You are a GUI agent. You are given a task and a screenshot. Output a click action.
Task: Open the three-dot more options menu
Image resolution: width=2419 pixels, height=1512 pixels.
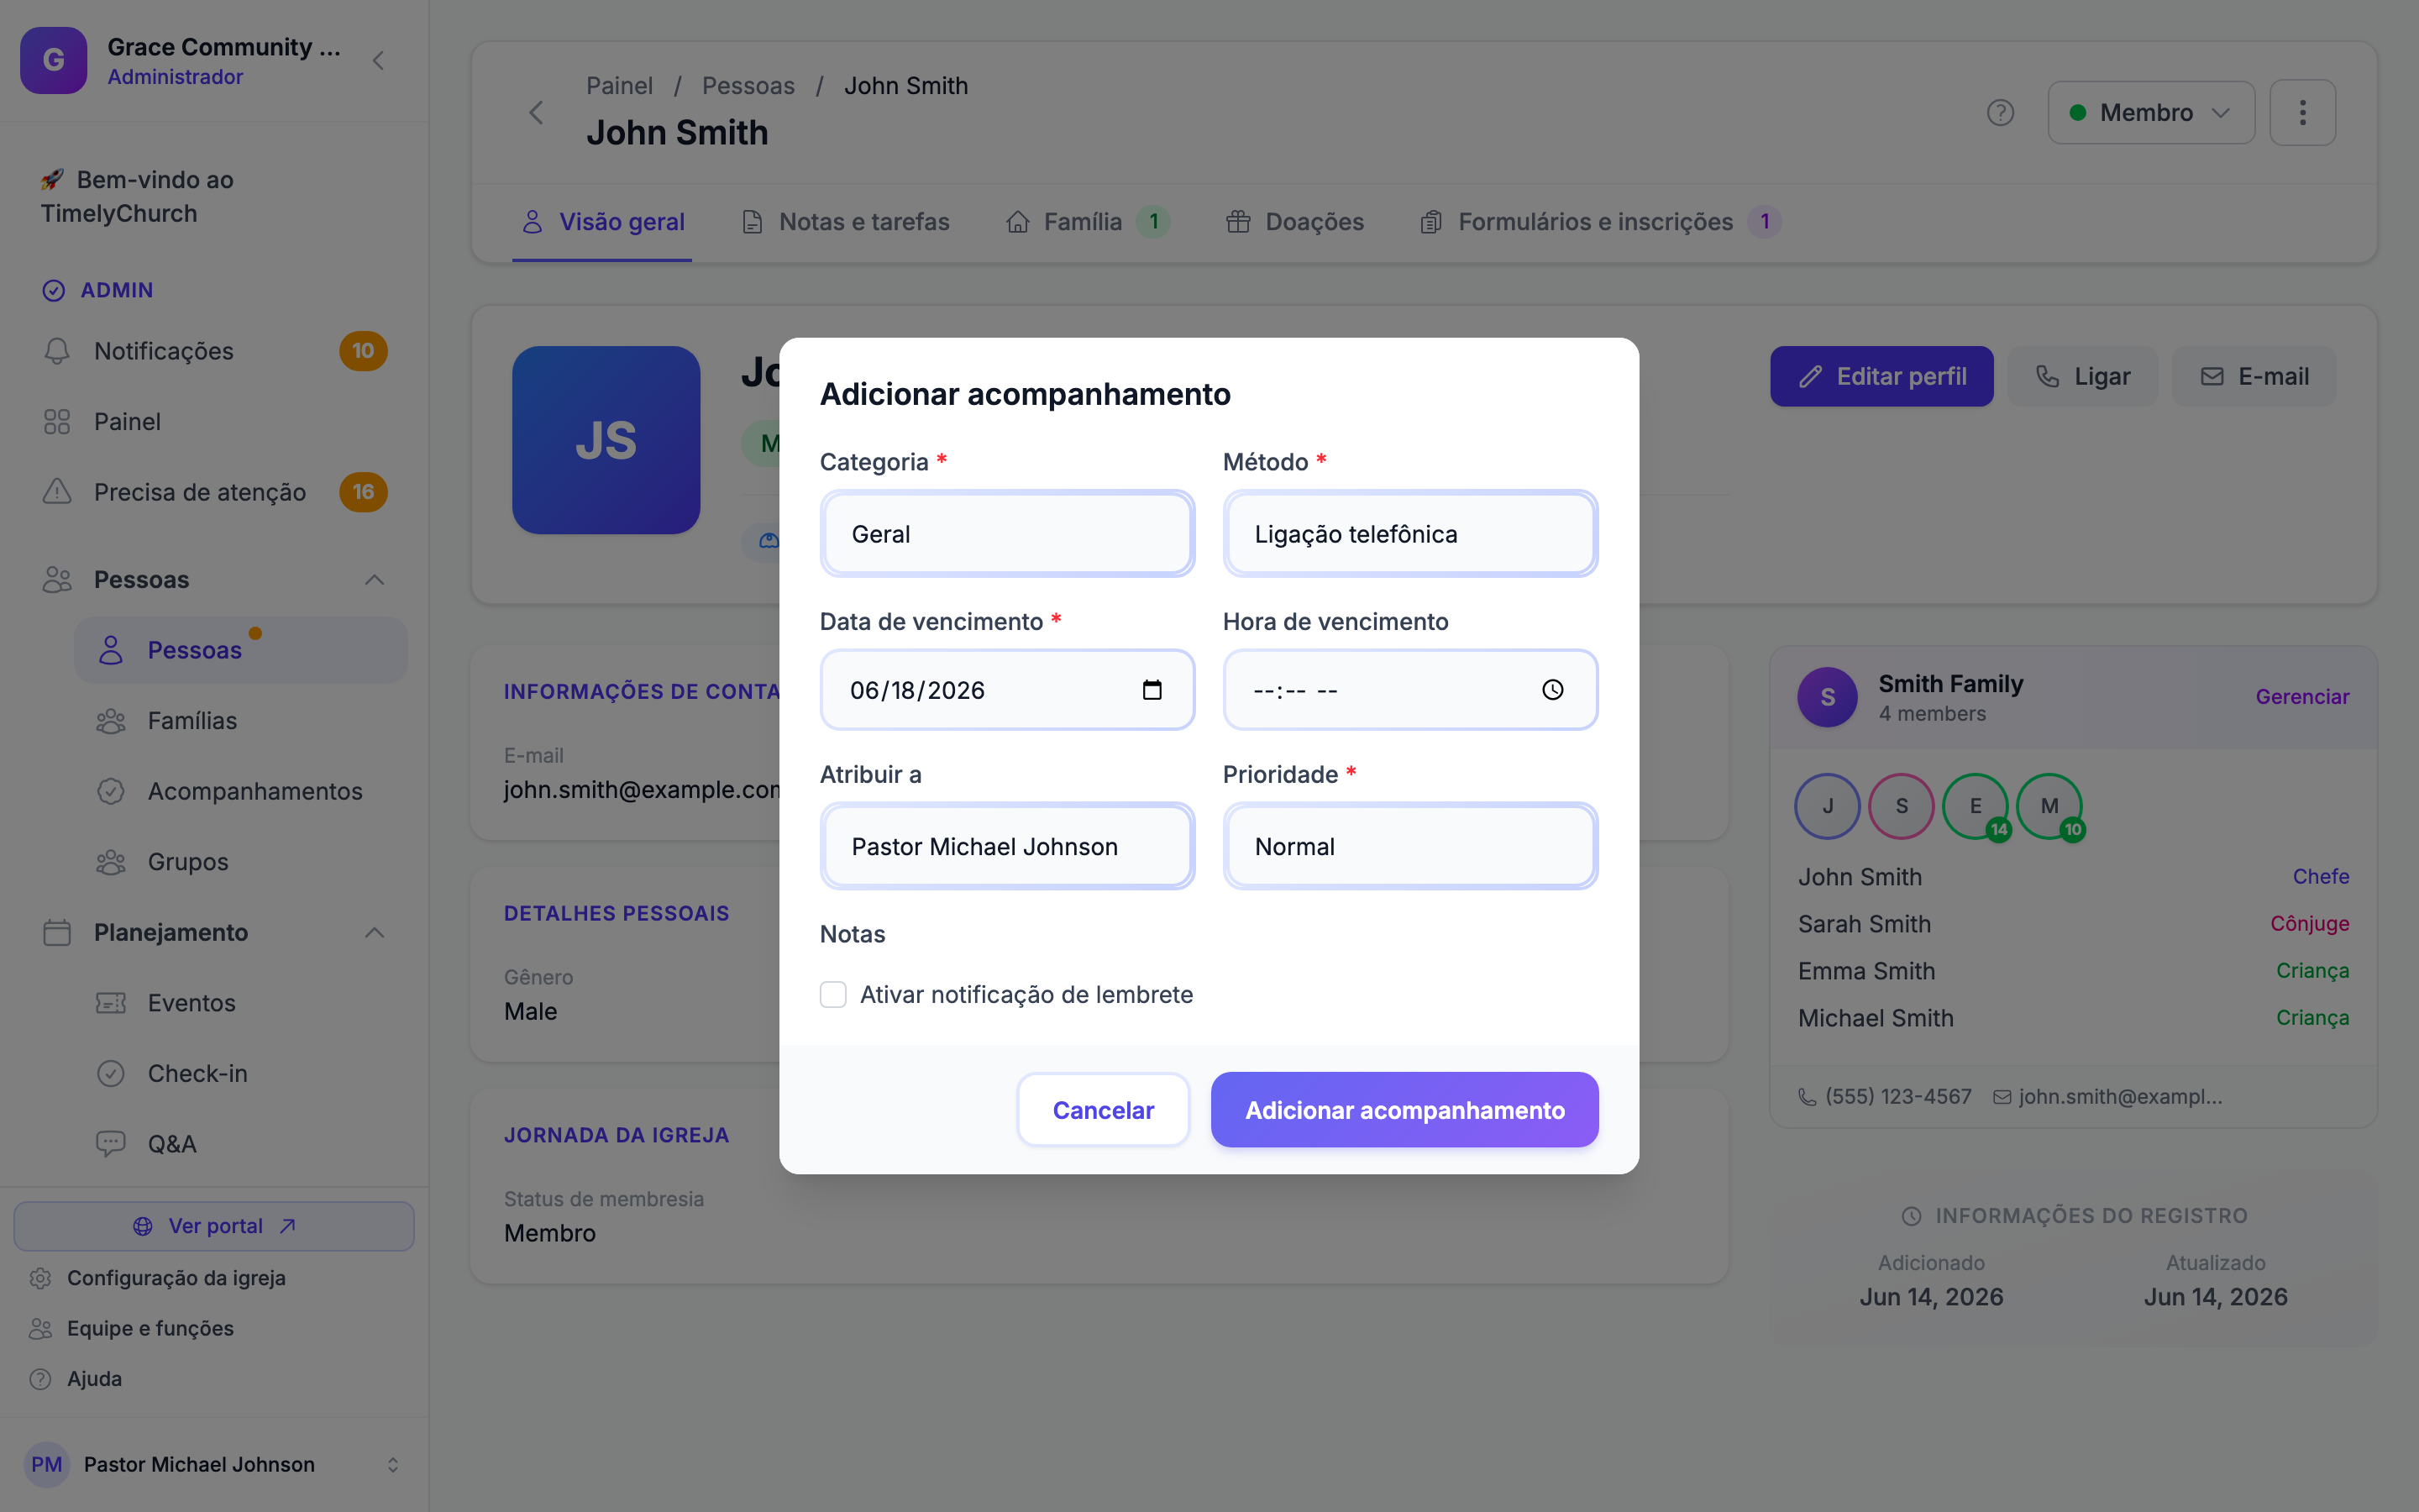pyautogui.click(x=2302, y=112)
